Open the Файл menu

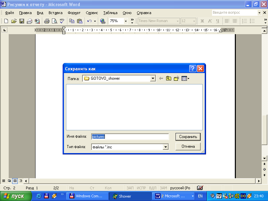tap(9, 13)
